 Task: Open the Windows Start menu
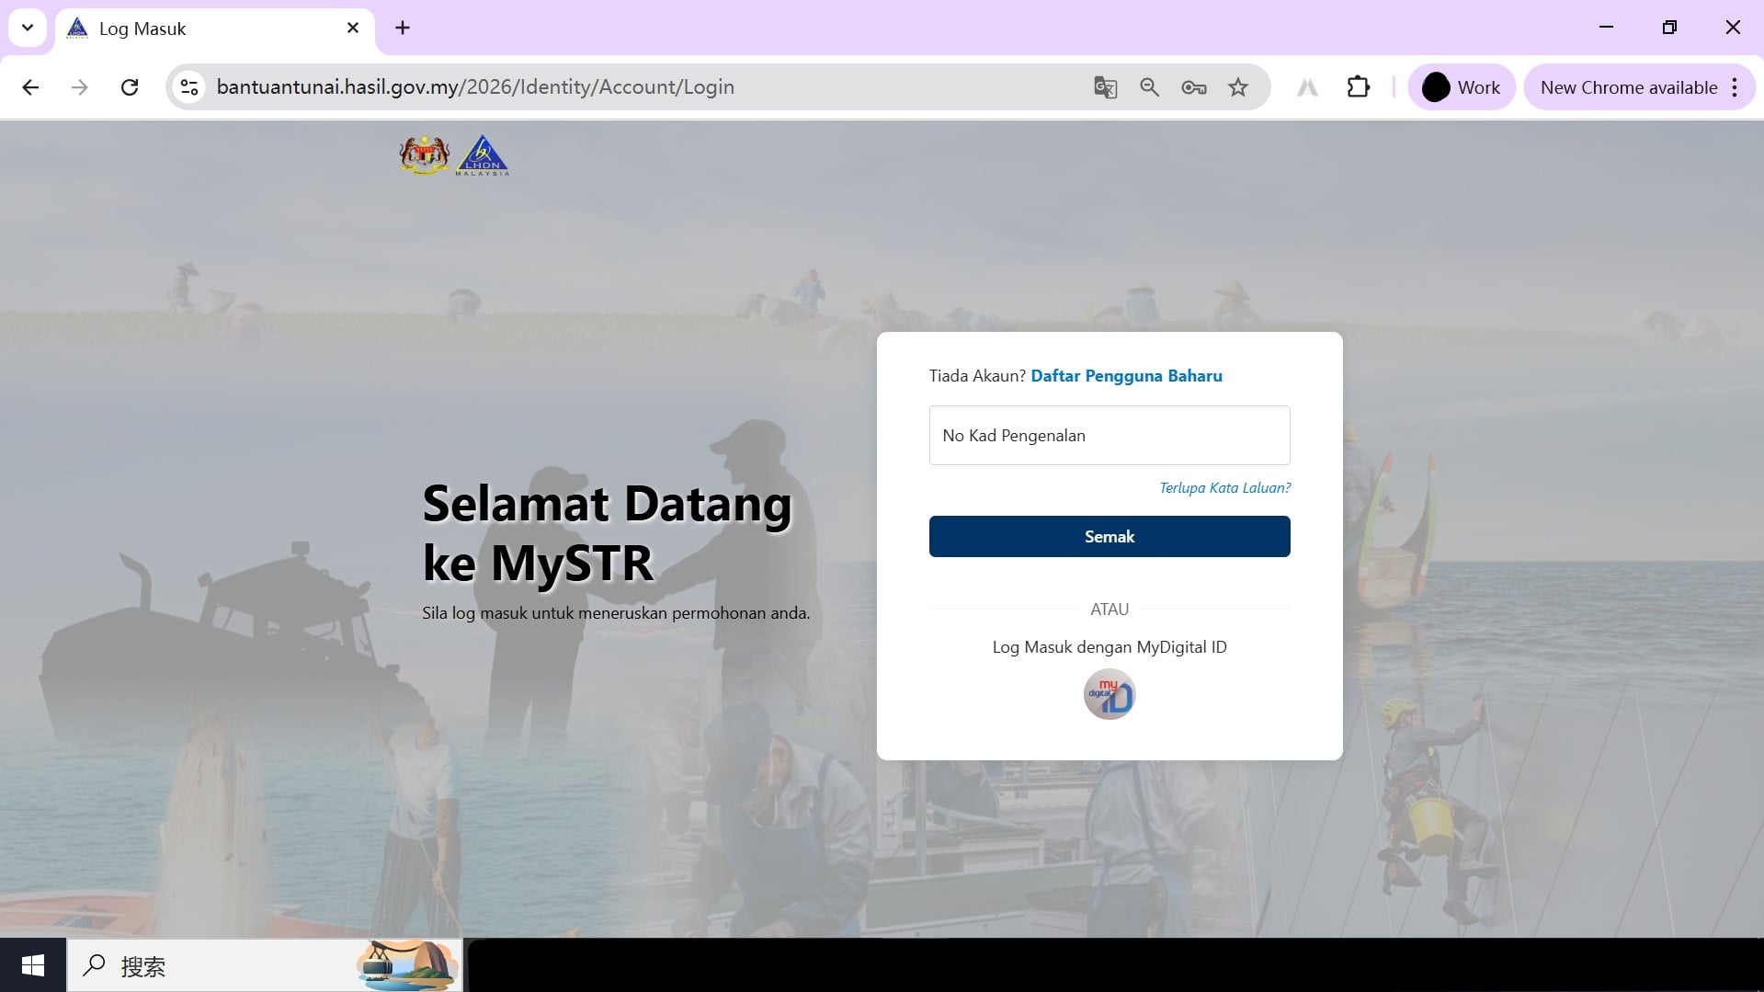coord(33,965)
